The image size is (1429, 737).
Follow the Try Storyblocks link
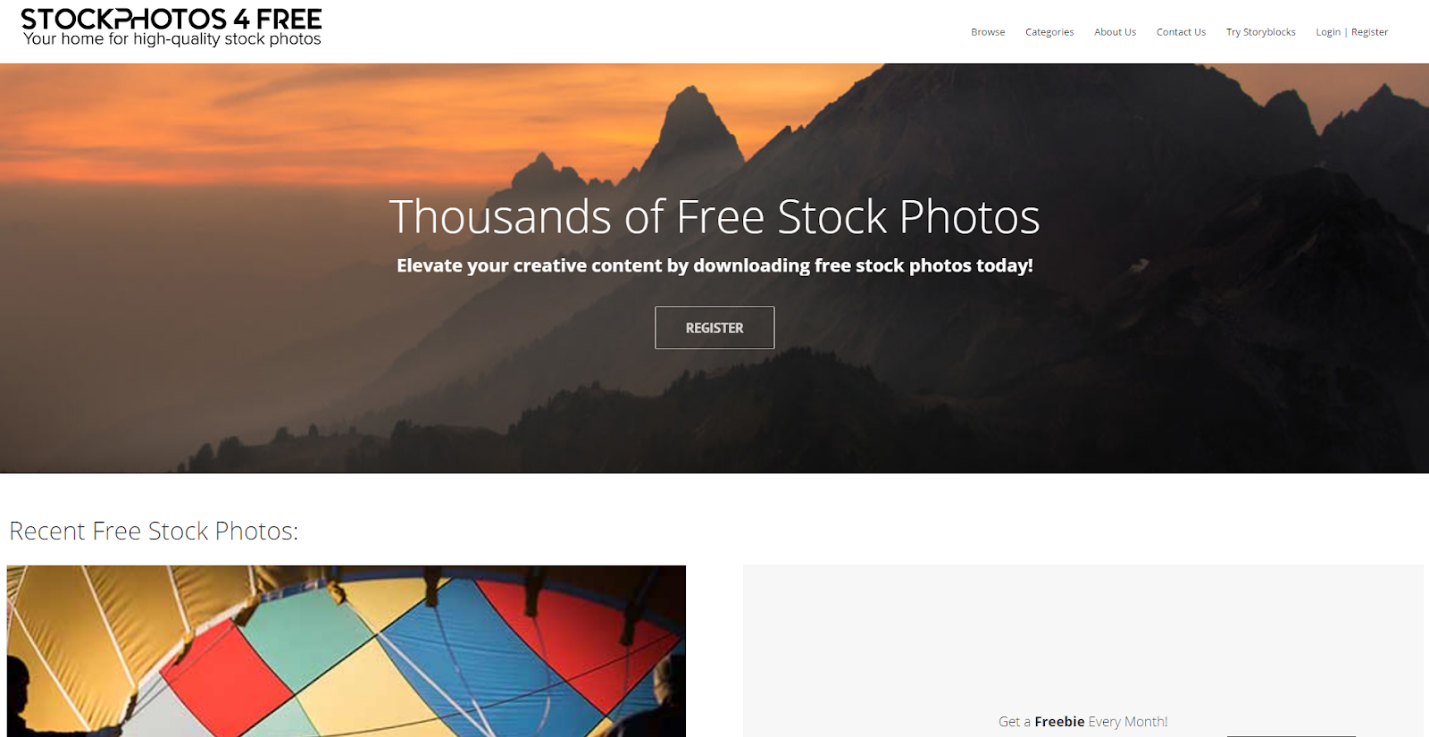tap(1260, 32)
